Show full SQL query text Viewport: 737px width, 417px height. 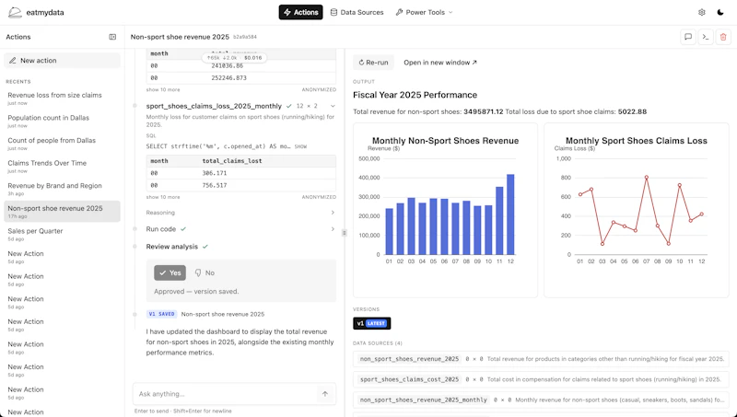(x=300, y=146)
